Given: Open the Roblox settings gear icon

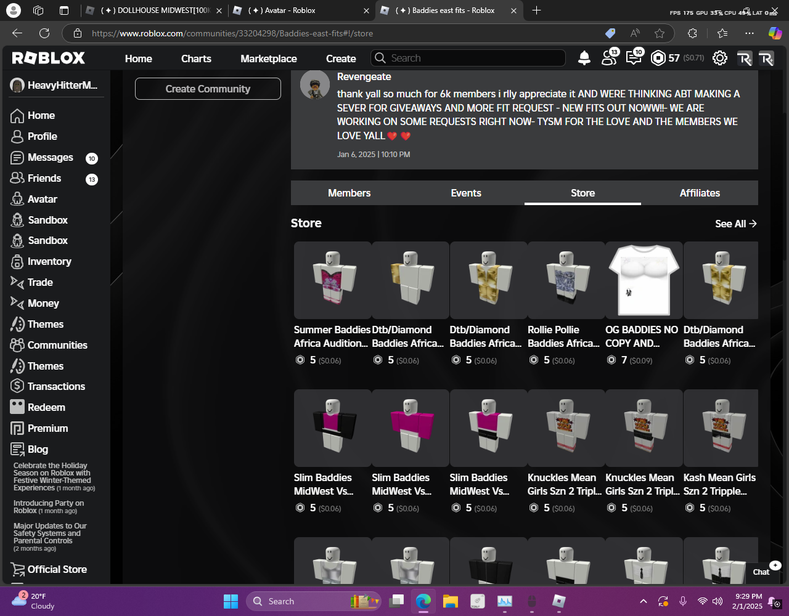Looking at the screenshot, I should click(719, 58).
